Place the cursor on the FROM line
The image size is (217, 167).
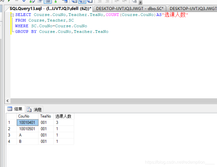pyautogui.click(x=44, y=20)
